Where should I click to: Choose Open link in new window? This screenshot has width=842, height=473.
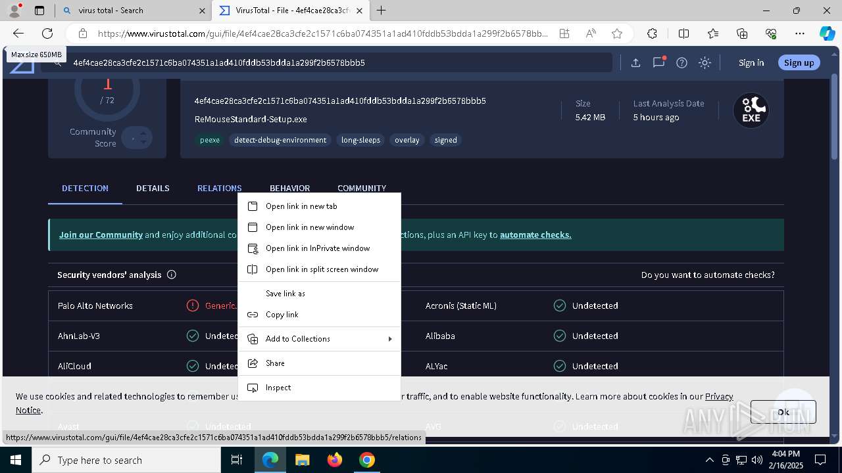click(319, 227)
